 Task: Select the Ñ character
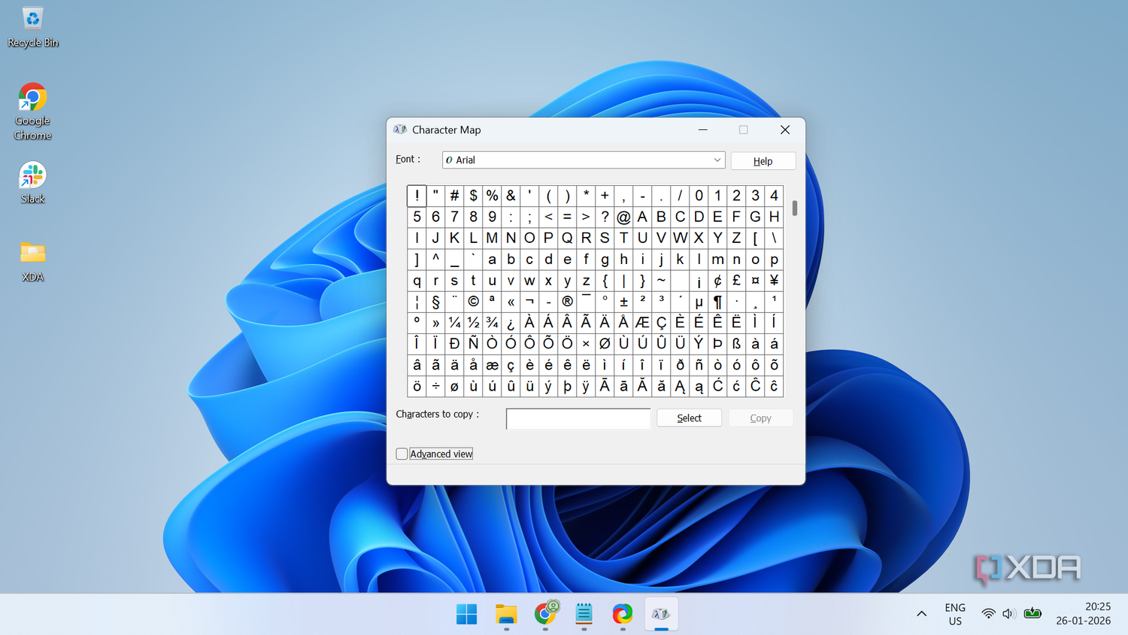click(473, 344)
